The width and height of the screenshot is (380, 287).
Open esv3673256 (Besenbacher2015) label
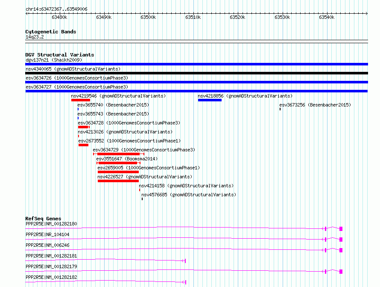click(315, 105)
